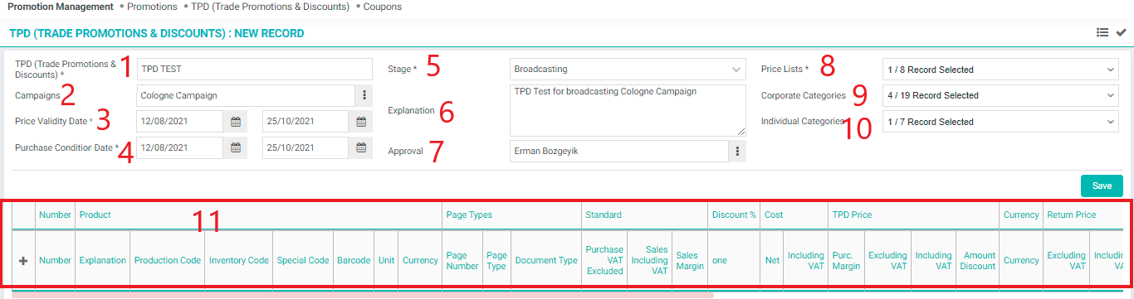Image resolution: width=1134 pixels, height=299 pixels.
Task: Click the Approval field with Erman Bozgeyik
Action: click(619, 152)
